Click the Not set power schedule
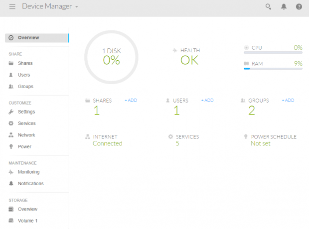The image size is (309, 229). (x=261, y=143)
